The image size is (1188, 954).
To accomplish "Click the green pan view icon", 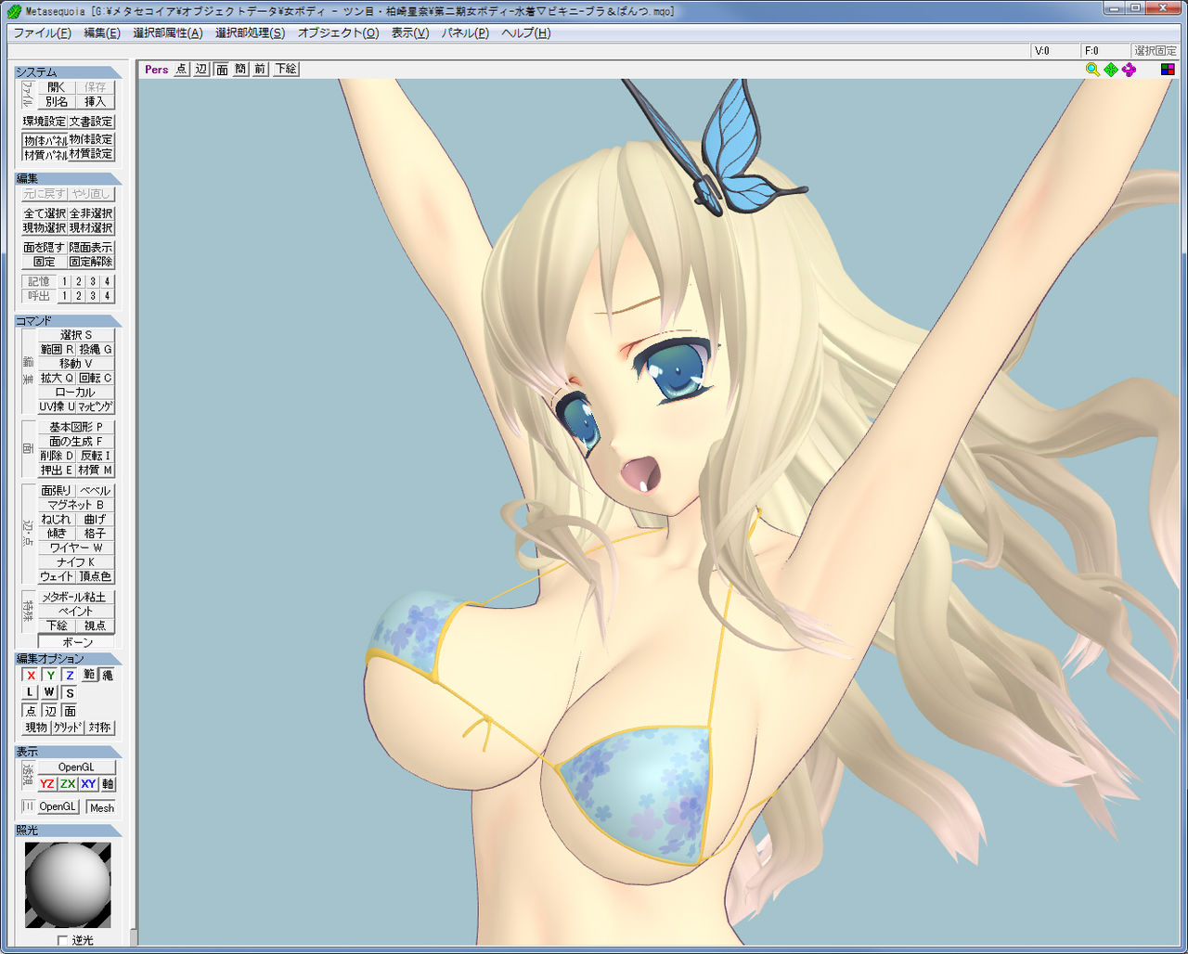I will tap(1111, 70).
